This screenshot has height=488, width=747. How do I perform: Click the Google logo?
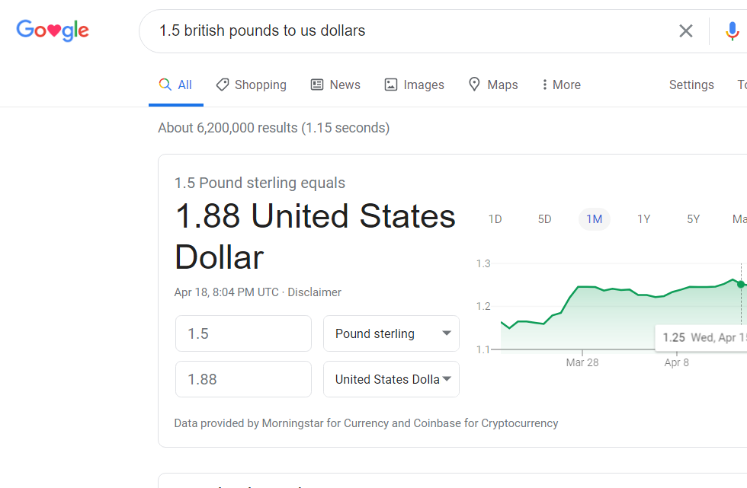pos(53,30)
